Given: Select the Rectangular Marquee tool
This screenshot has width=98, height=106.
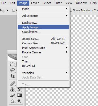Looking at the screenshot, I should [x=13, y=64].
